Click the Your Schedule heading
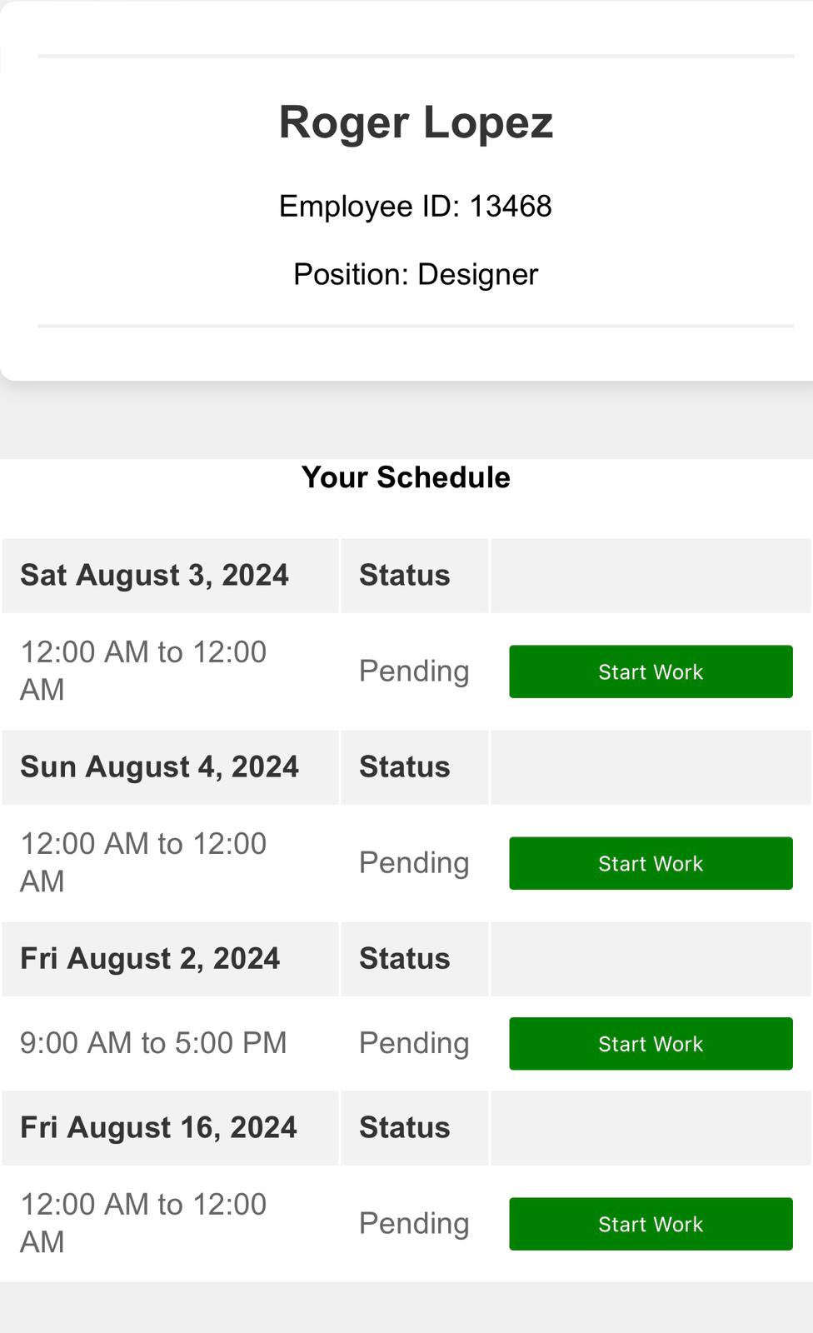The image size is (813, 1333). [x=406, y=477]
